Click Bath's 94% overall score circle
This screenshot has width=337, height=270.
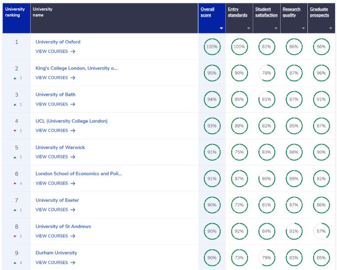tap(212, 99)
